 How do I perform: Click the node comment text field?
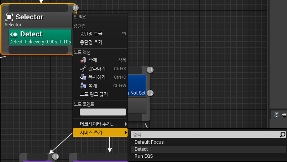pyautogui.click(x=103, y=112)
